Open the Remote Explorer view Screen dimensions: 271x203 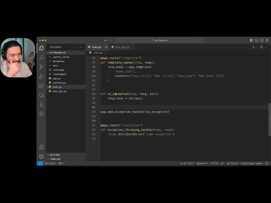point(41,95)
